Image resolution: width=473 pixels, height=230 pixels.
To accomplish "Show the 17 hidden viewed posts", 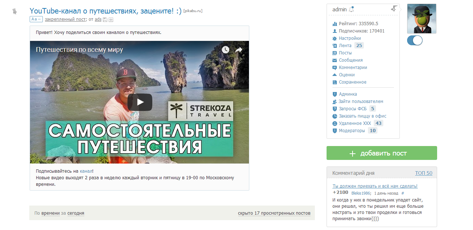I will pos(274,213).
